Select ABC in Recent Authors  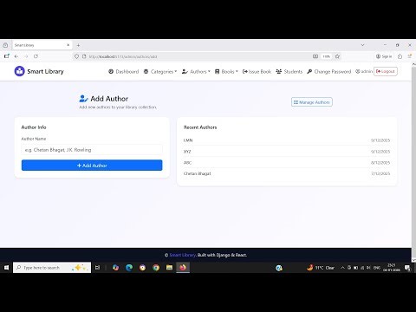(x=187, y=163)
